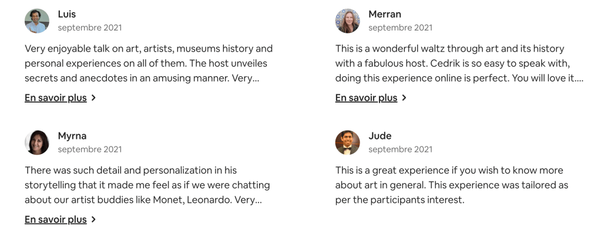Image resolution: width=601 pixels, height=238 pixels.
Task: Click Luis's profile photo
Action: point(37,21)
